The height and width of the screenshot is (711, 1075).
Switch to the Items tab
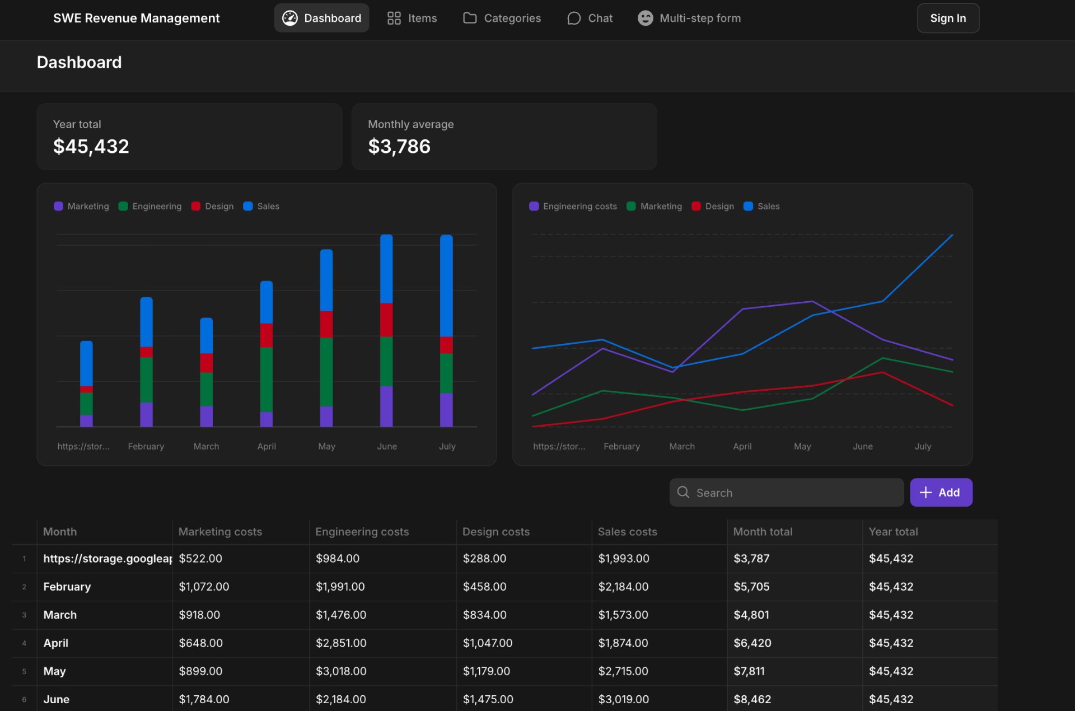(422, 18)
